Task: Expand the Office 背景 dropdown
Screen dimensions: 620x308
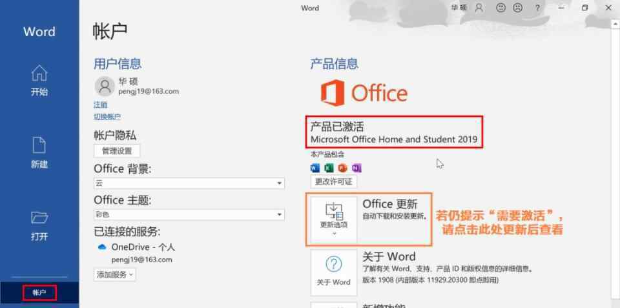Action: (189, 183)
